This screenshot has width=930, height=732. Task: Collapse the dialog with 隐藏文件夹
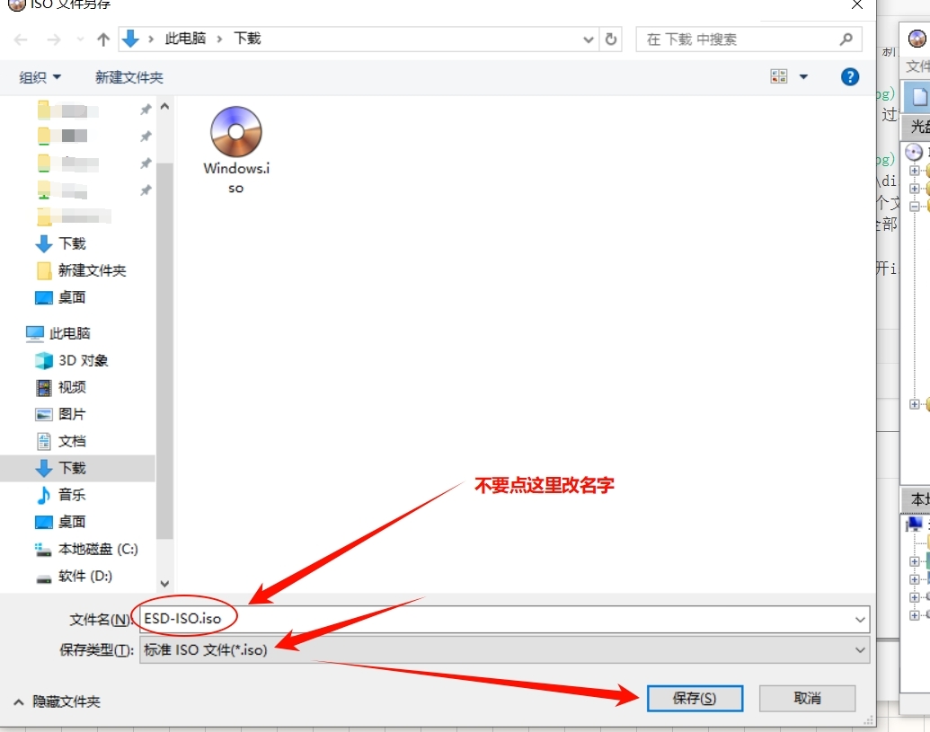tap(58, 701)
